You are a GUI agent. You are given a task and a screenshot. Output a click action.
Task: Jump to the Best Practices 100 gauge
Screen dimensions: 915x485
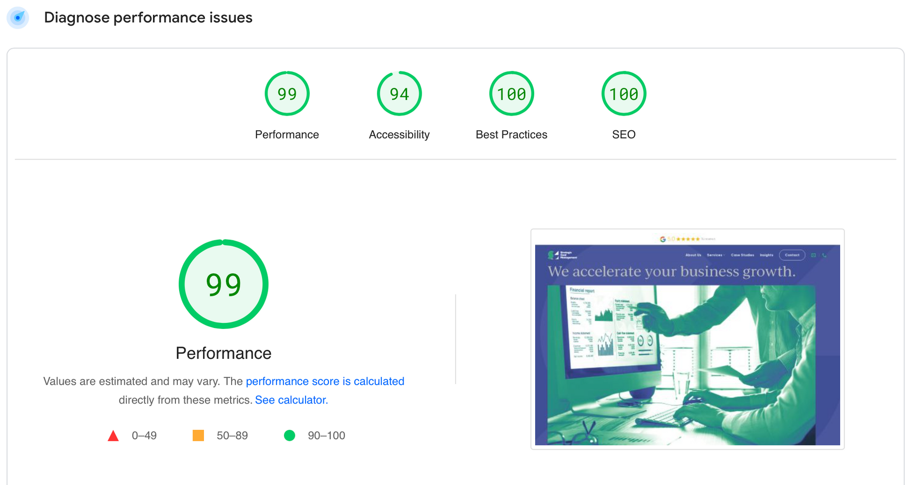click(511, 93)
